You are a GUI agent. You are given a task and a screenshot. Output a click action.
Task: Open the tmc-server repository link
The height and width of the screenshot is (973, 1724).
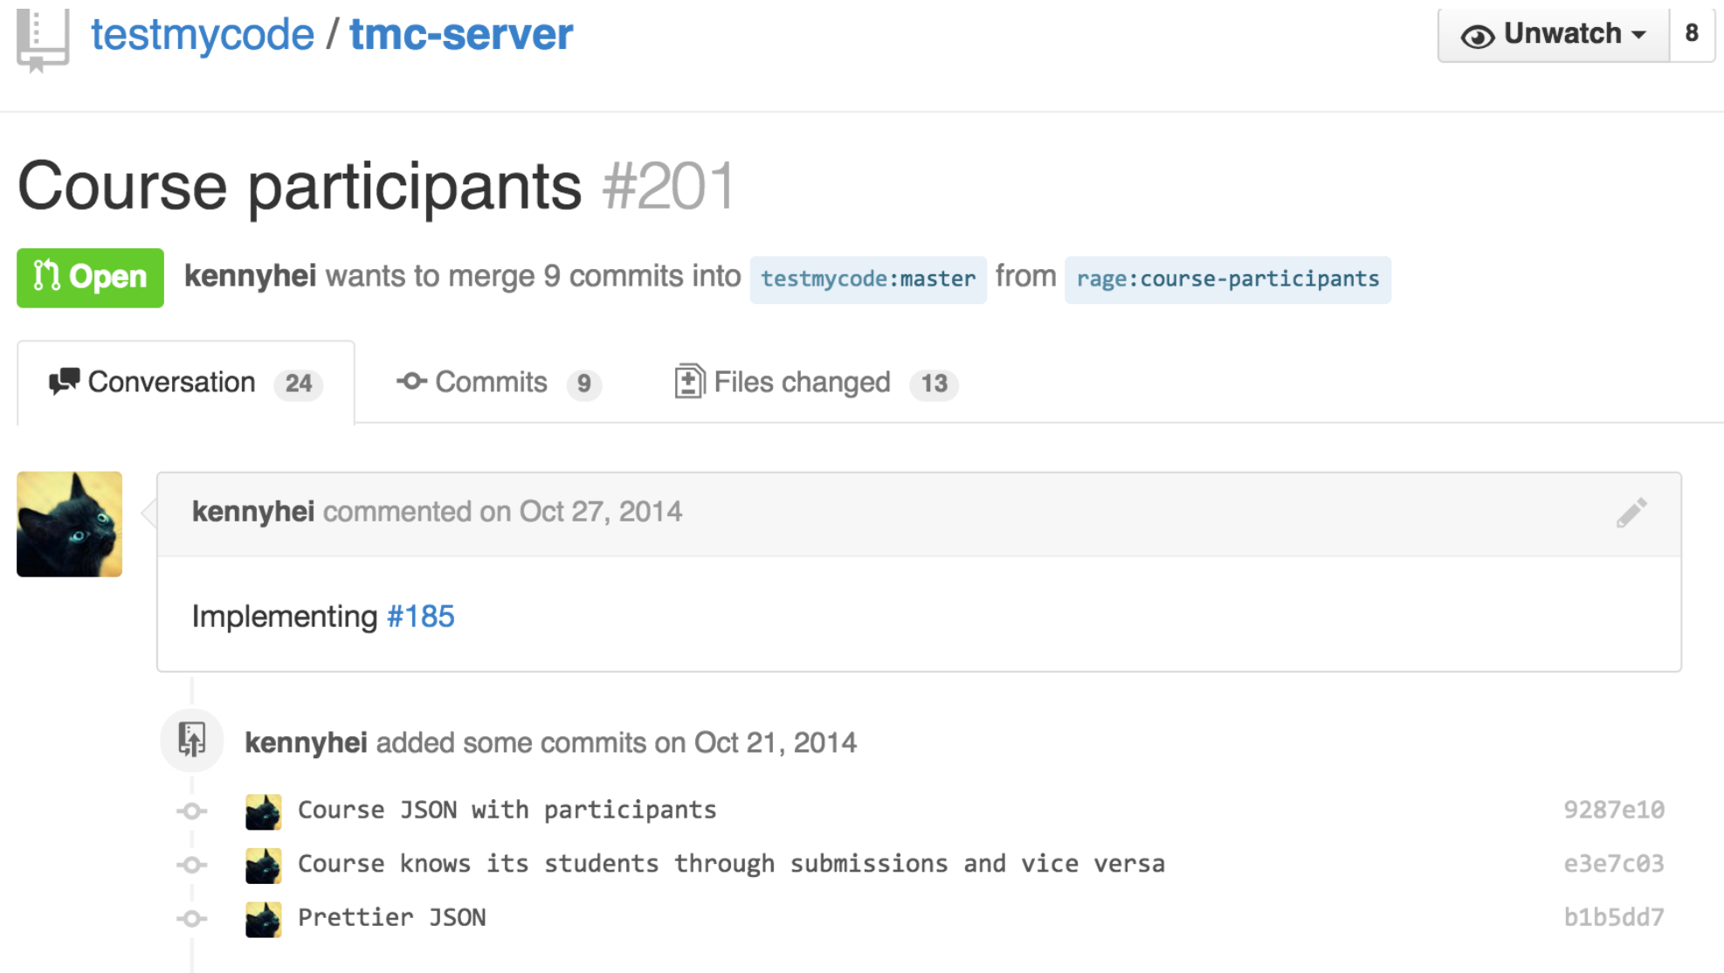[x=461, y=35]
